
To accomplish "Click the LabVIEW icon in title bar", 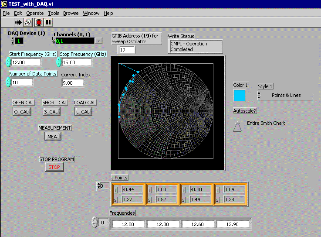I will coord(4,4).
